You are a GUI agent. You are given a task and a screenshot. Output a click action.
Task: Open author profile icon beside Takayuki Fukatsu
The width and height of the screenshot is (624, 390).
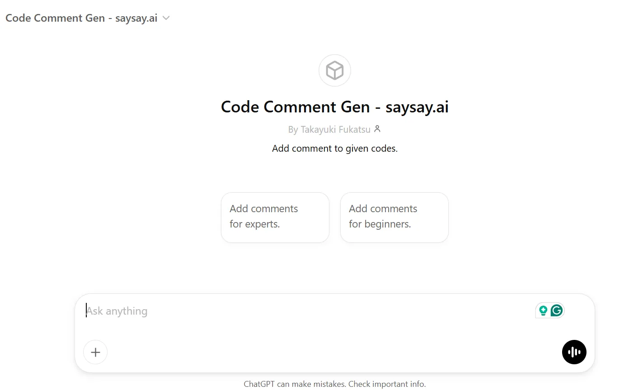pos(377,129)
